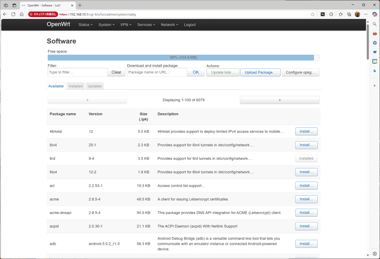Click the Upload Package button
Viewport: 380px width, 259px height.
[260, 72]
